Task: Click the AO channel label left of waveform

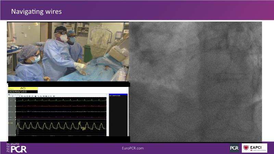Action: [10, 123]
